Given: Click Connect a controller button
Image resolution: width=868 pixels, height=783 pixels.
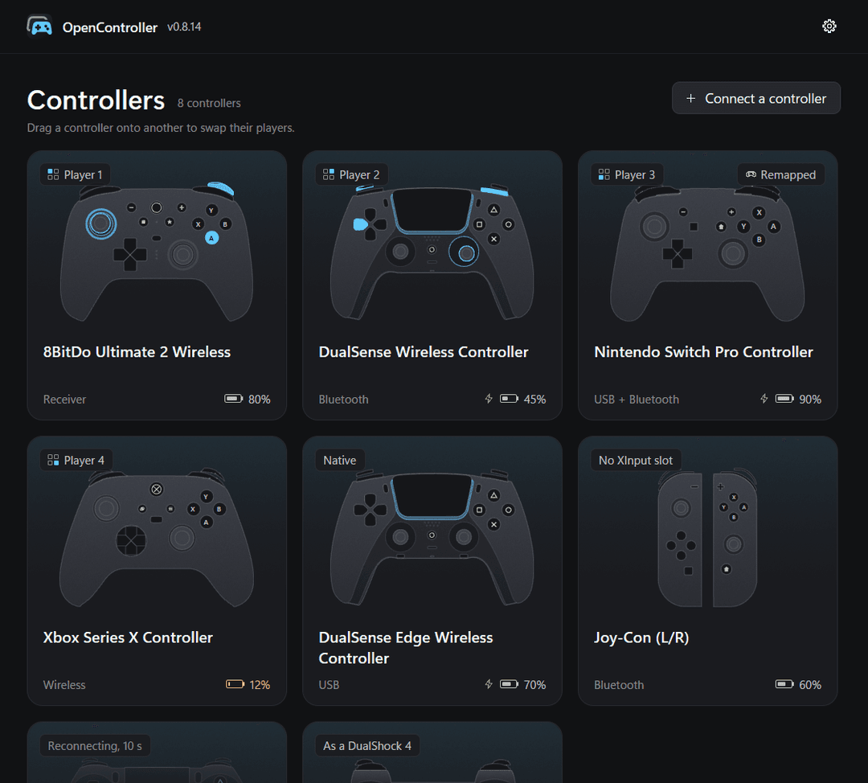Looking at the screenshot, I should click(x=755, y=98).
